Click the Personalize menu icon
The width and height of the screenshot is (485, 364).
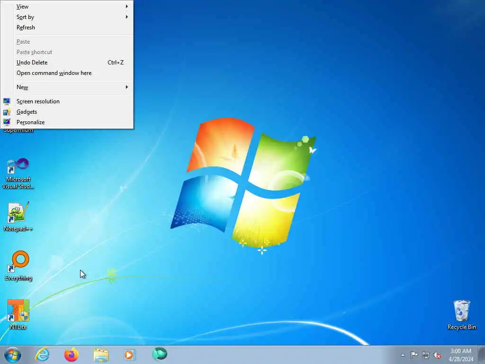(x=7, y=122)
